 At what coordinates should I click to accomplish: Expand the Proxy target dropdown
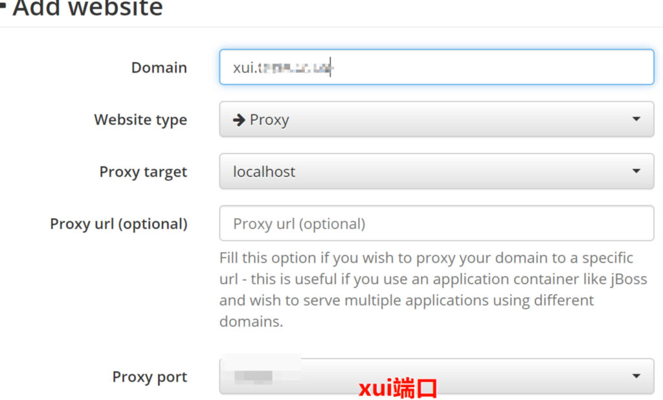(x=436, y=172)
